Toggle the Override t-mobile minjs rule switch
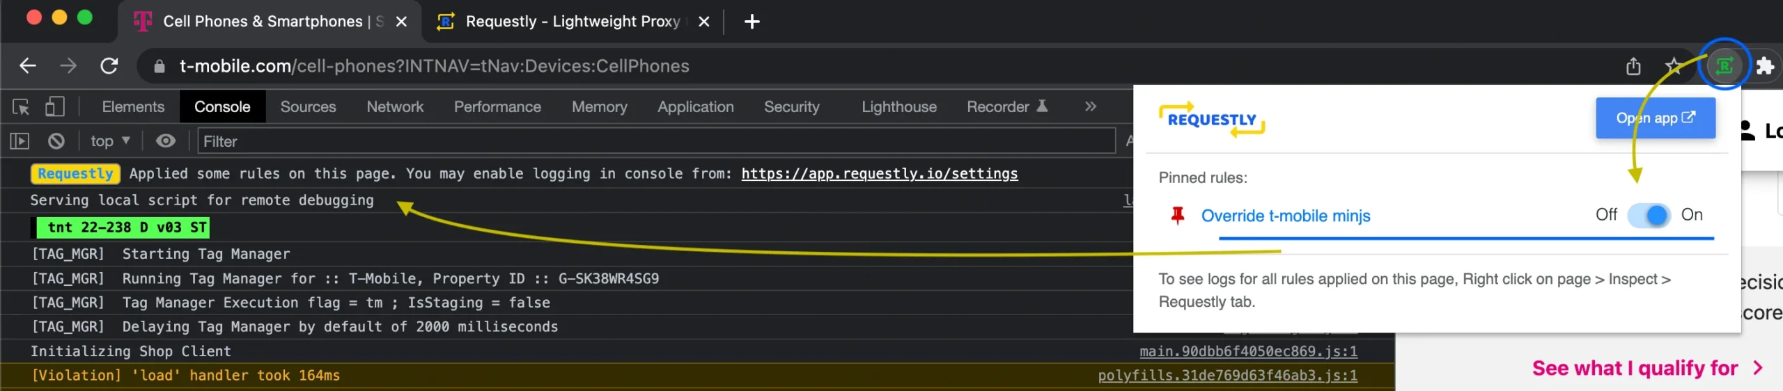 (x=1649, y=215)
